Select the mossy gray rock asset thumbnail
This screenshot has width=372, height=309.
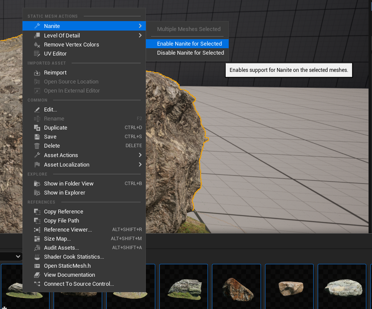point(184,287)
